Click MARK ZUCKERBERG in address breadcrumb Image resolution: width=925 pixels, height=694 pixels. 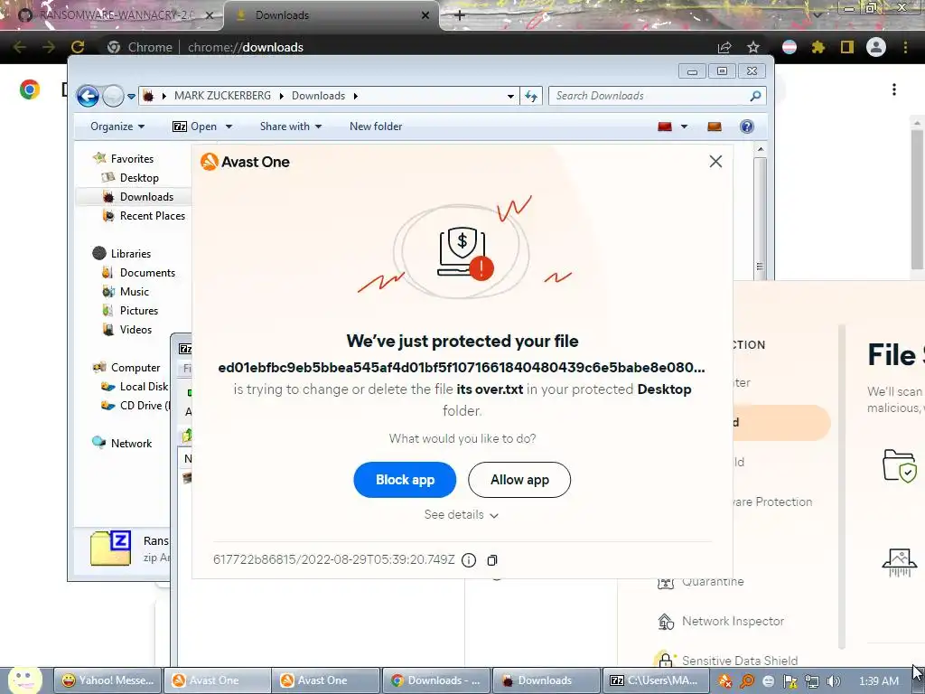tap(222, 96)
